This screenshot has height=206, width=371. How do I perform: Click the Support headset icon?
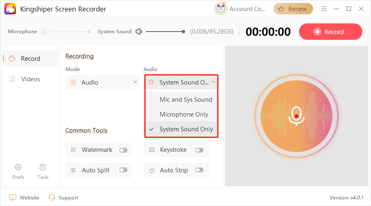(51, 197)
